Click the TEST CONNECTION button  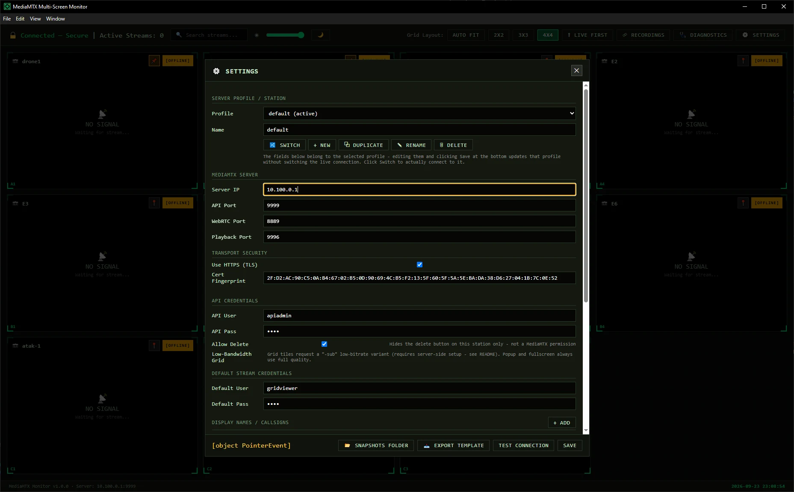[524, 445]
